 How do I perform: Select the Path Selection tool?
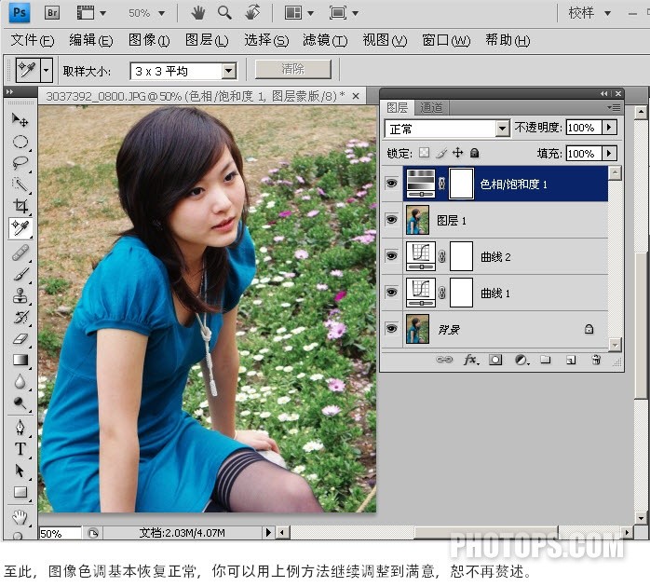coord(20,471)
